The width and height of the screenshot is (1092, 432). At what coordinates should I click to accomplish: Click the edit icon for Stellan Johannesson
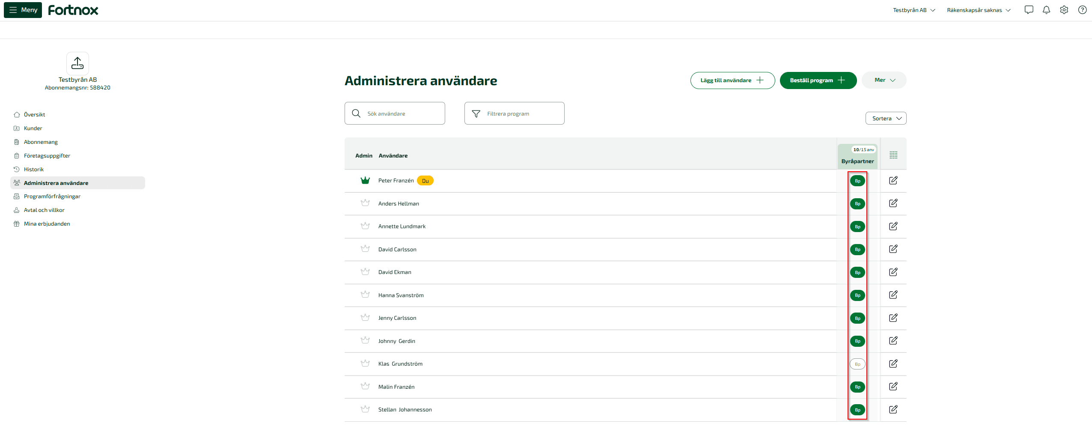pos(893,409)
